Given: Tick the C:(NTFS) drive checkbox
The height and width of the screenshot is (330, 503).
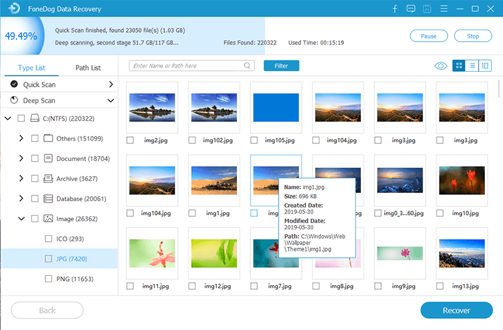Looking at the screenshot, I should coord(21,118).
